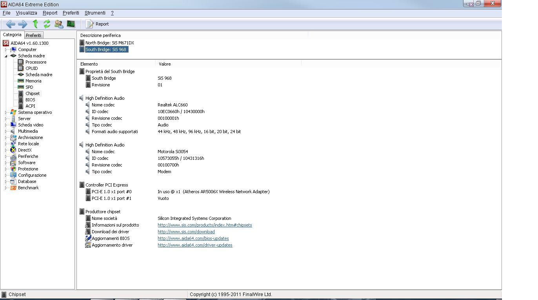538x300 pixels.
Task: Click the Benchmark icon in the tree
Action: tap(13, 188)
